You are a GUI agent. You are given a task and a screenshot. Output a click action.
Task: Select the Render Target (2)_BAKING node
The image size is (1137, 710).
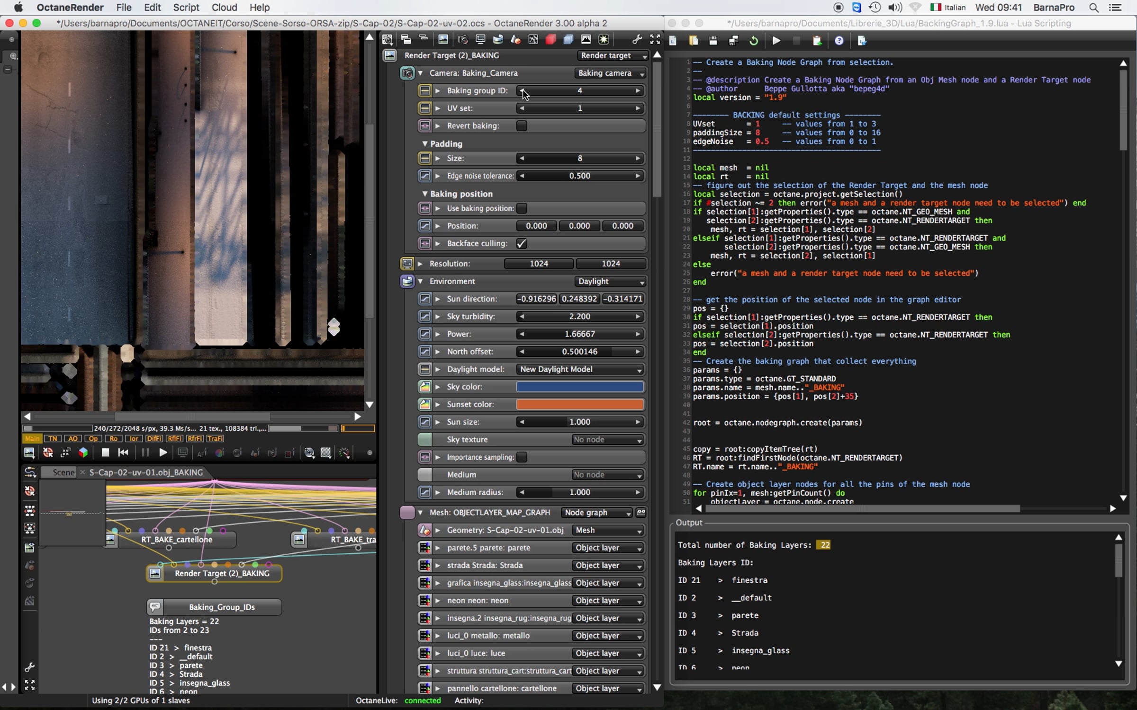[x=215, y=573]
